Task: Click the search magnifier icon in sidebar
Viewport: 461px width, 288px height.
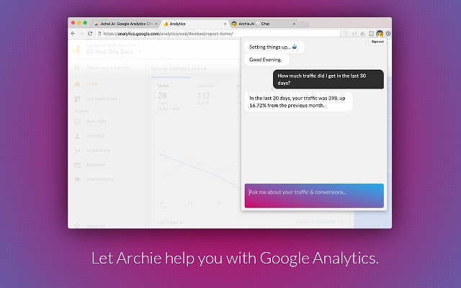Action: click(77, 68)
